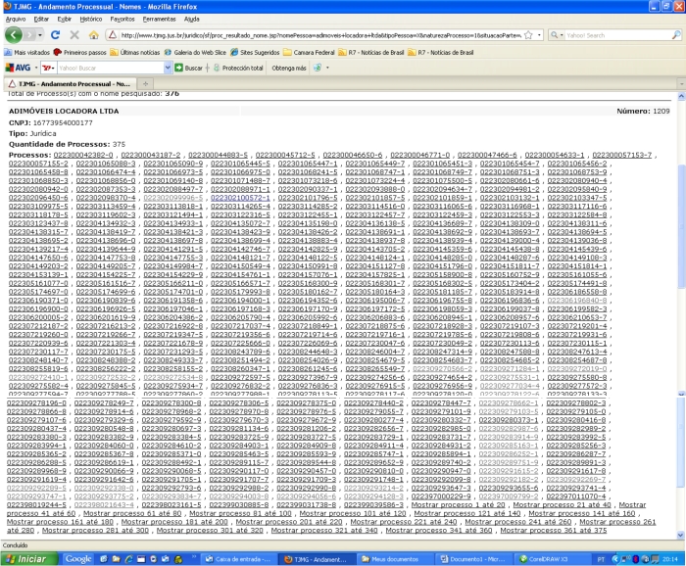
Task: Click Mostrar processo 1 até 20
Action: pyautogui.click(x=458, y=505)
